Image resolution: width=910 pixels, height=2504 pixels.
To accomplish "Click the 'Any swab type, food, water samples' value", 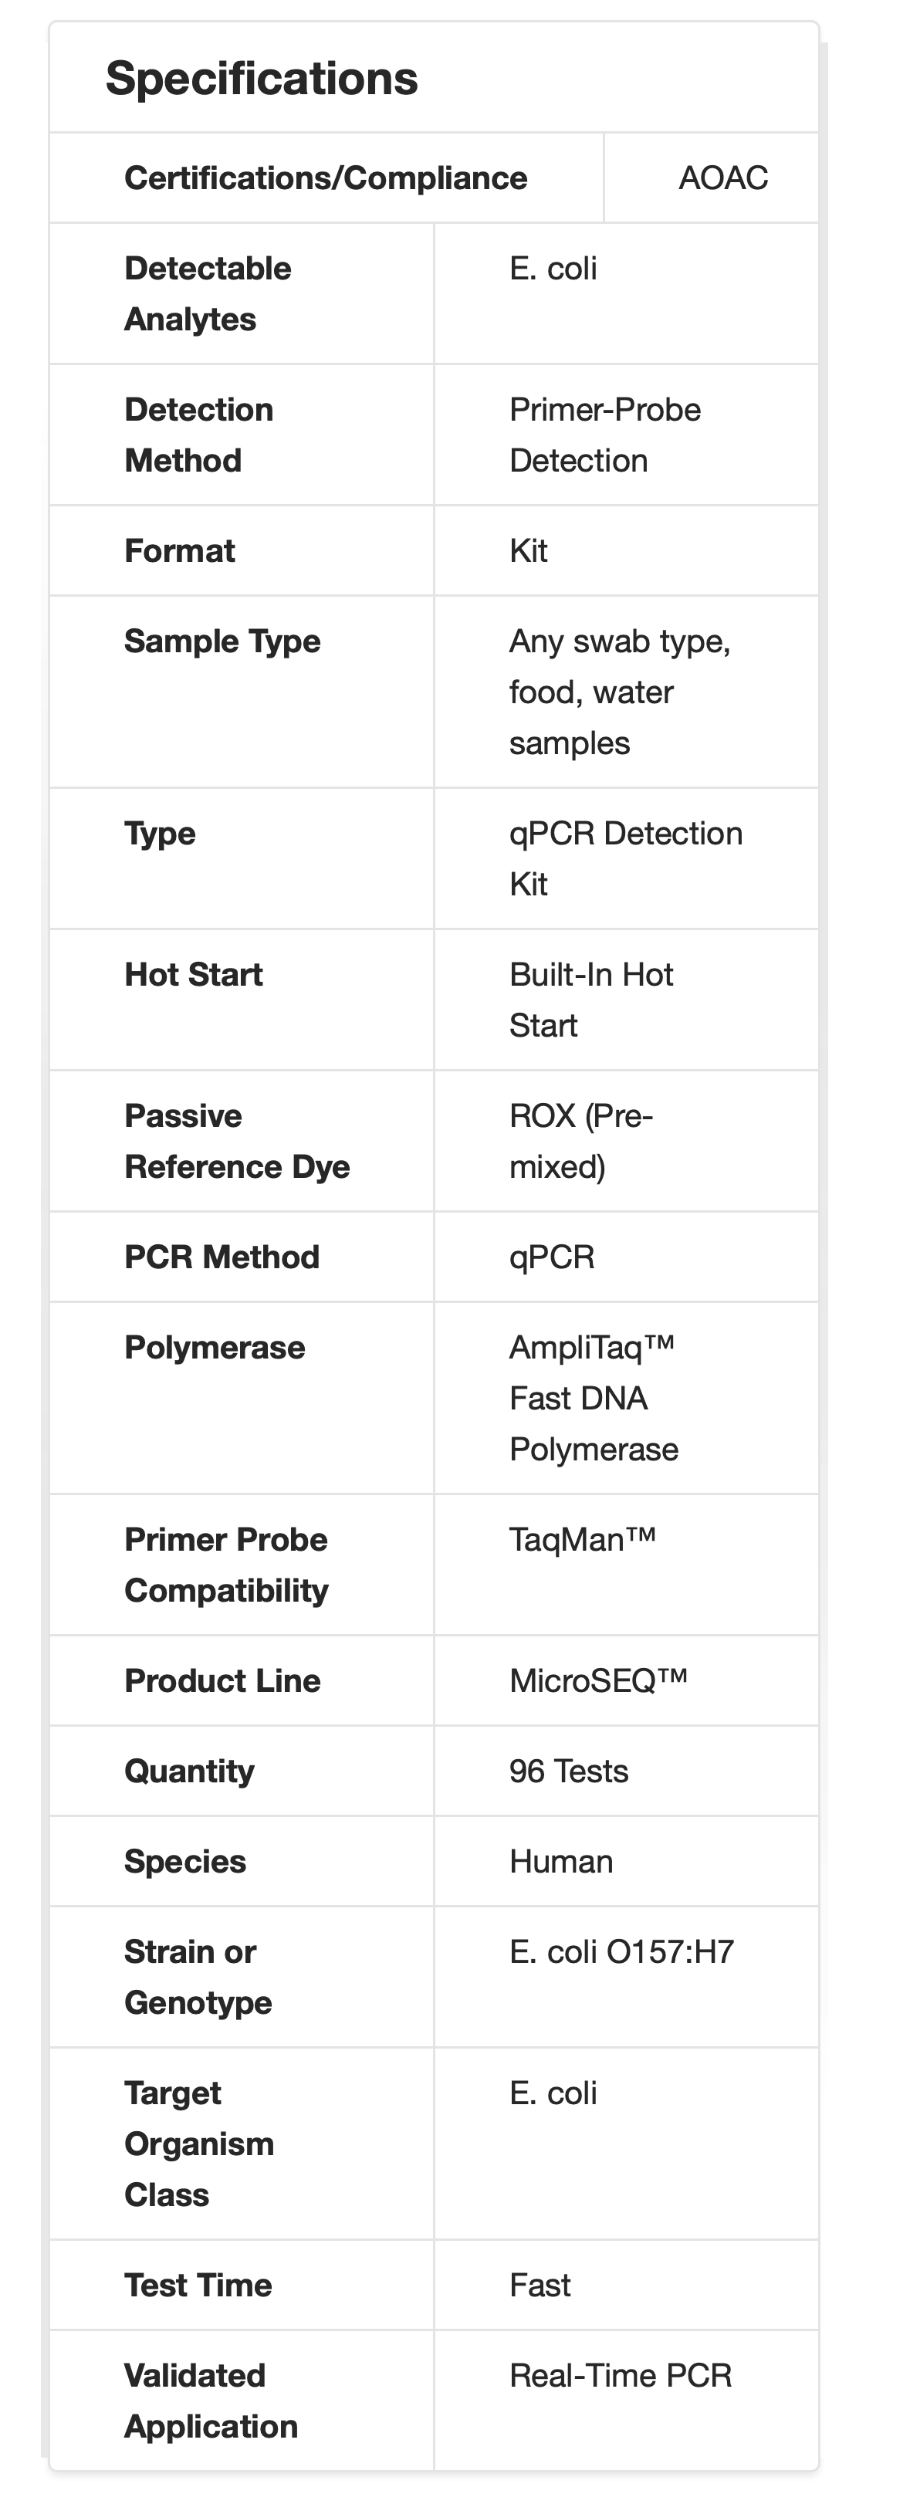I will click(618, 692).
